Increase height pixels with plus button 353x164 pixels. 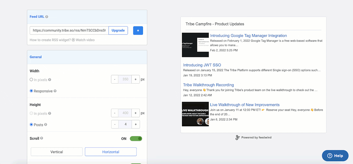136,113
